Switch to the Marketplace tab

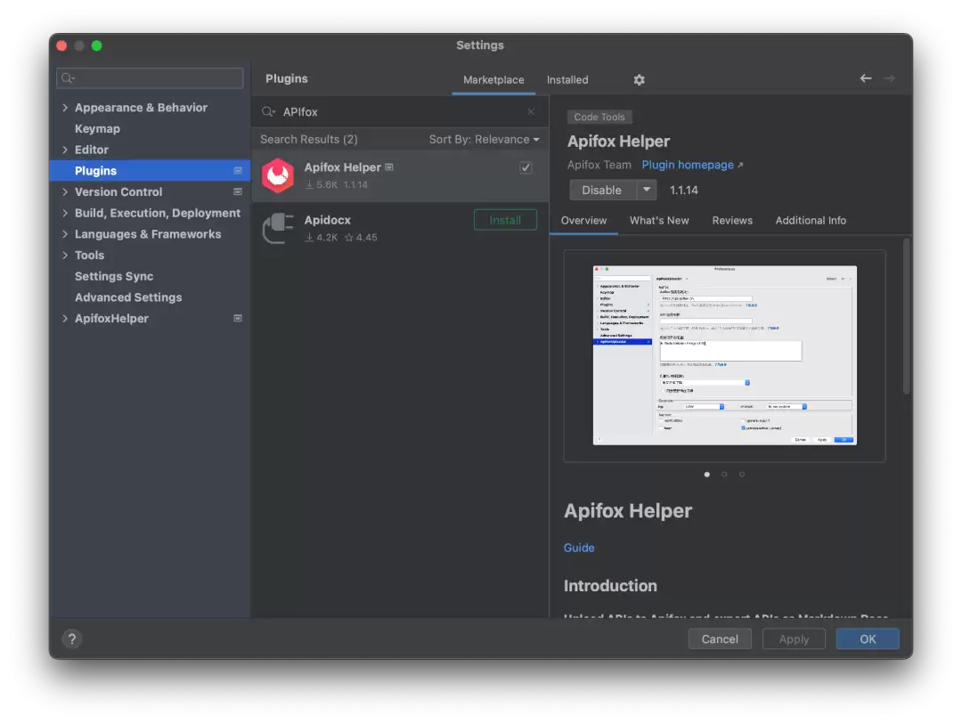pos(493,80)
